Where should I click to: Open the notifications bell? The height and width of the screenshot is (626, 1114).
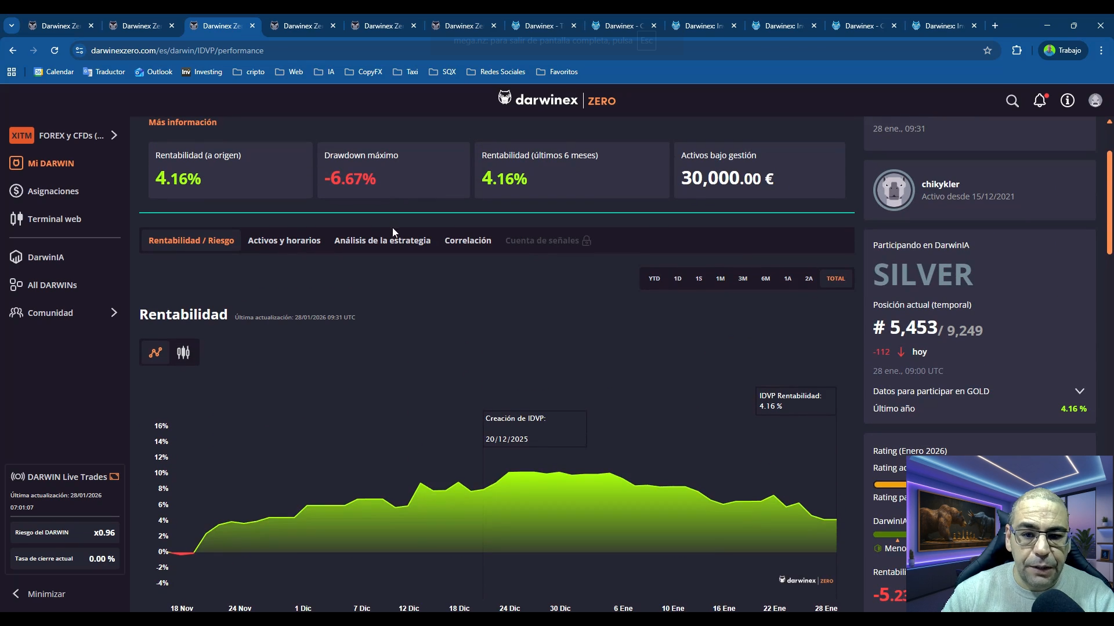point(1040,101)
